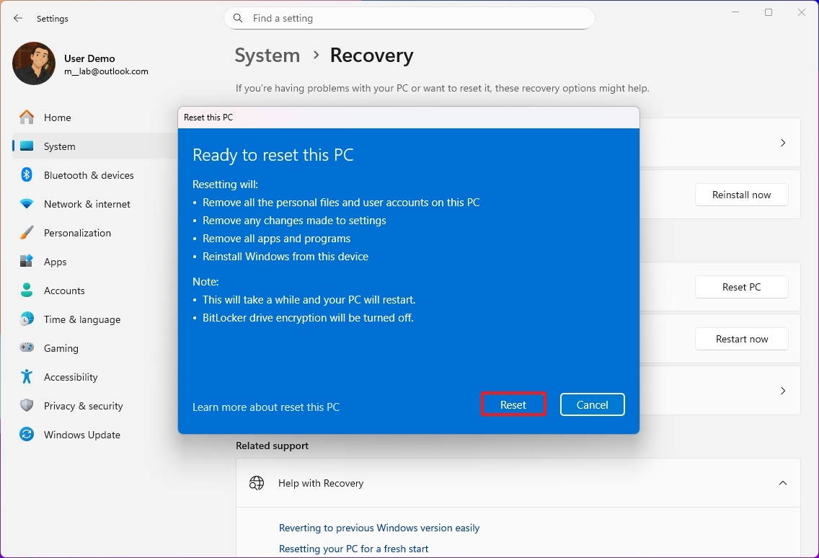Open the Apps icon in the sidebar
The image size is (819, 558).
pyautogui.click(x=26, y=262)
